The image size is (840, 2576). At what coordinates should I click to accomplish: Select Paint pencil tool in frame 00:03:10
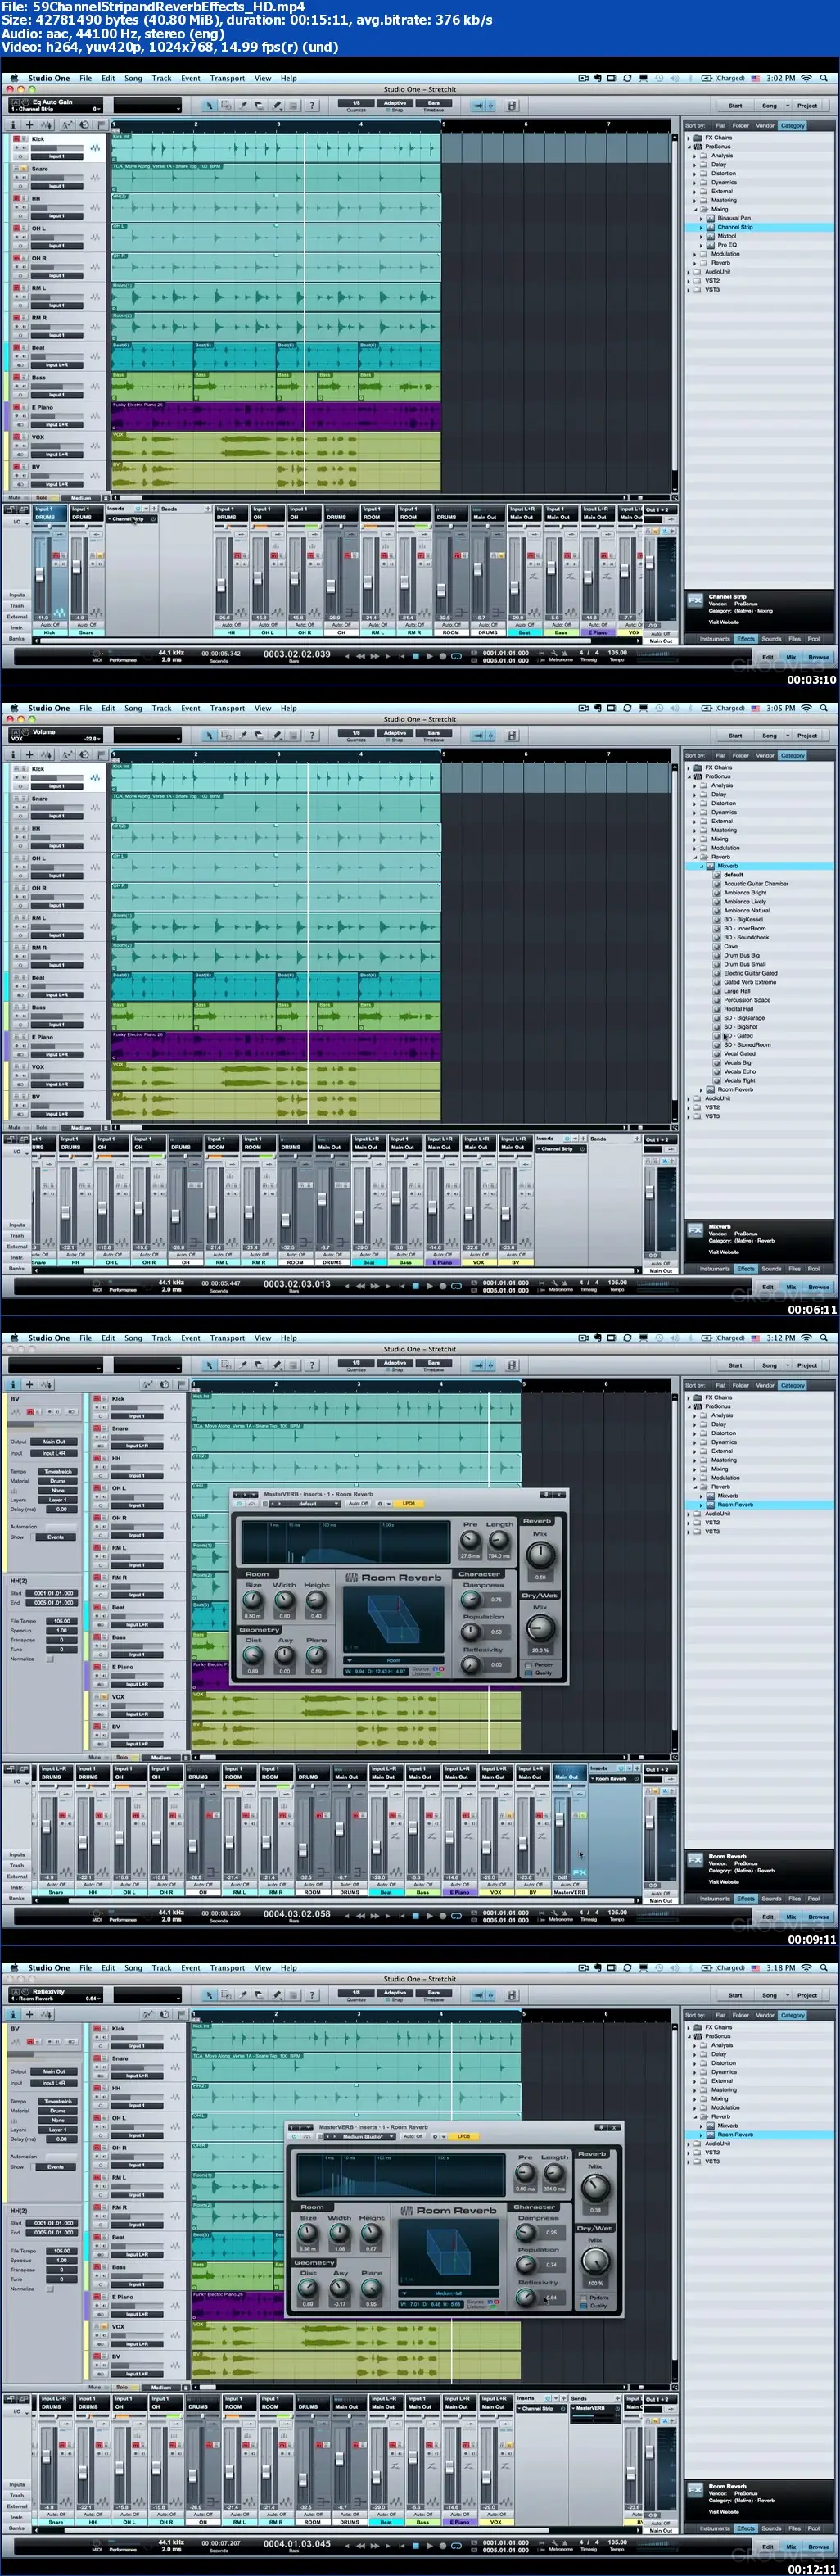[277, 105]
